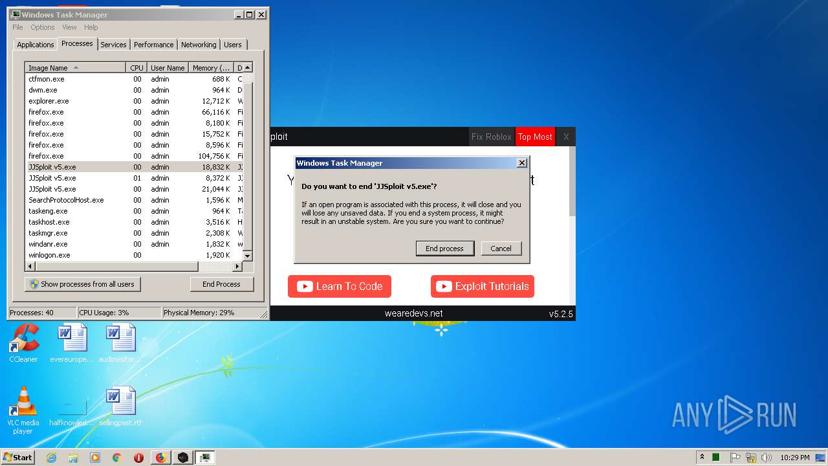Select the audiovisitor Word document icon

pyautogui.click(x=120, y=343)
